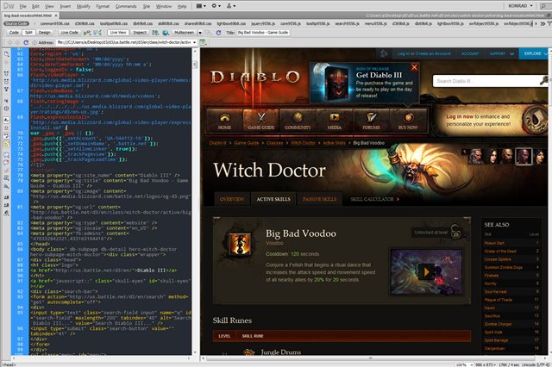This screenshot has width=552, height=367.
Task: Close the big-bad-voodoo document tab
Action: click(x=56, y=16)
